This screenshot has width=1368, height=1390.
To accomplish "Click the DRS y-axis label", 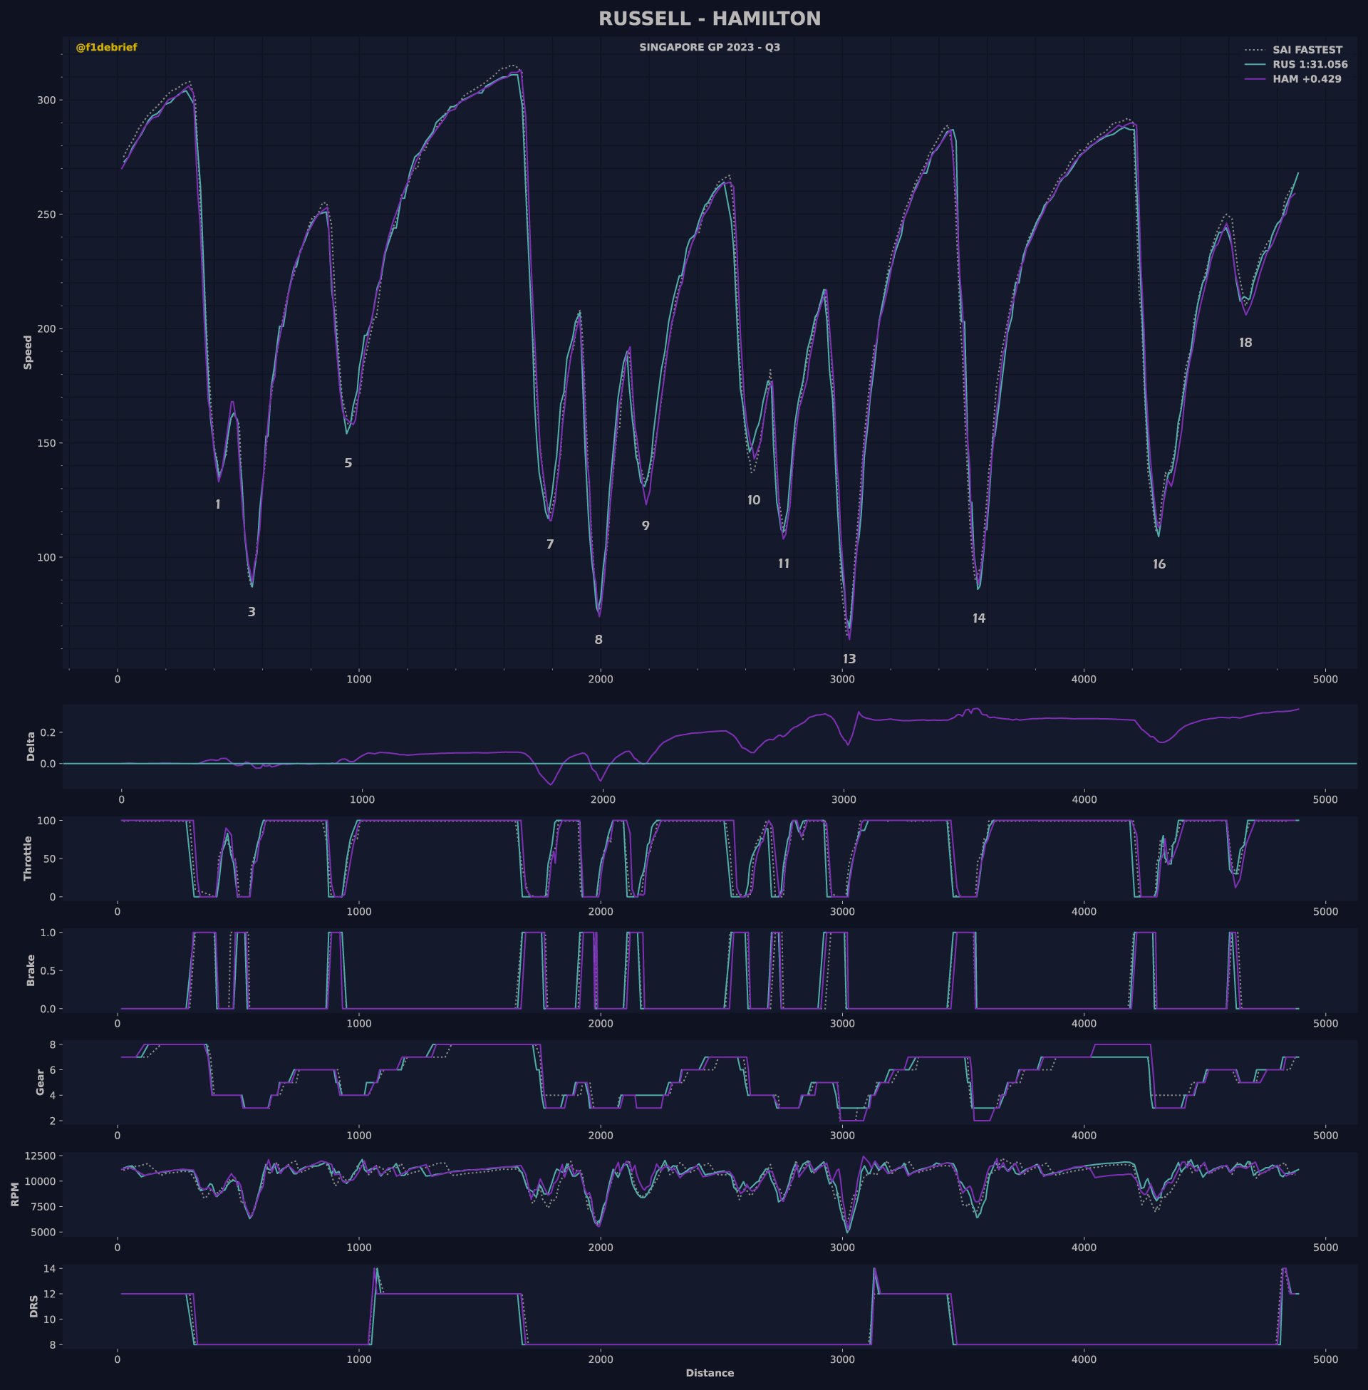I will [x=33, y=1307].
